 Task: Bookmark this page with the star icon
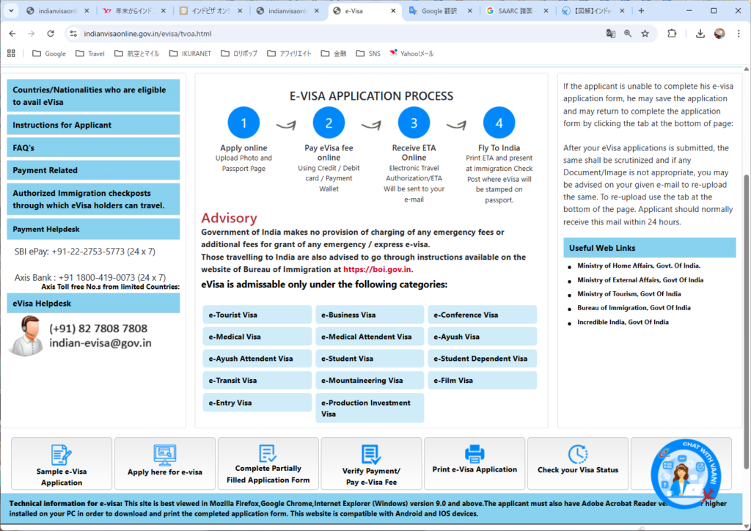pyautogui.click(x=645, y=34)
